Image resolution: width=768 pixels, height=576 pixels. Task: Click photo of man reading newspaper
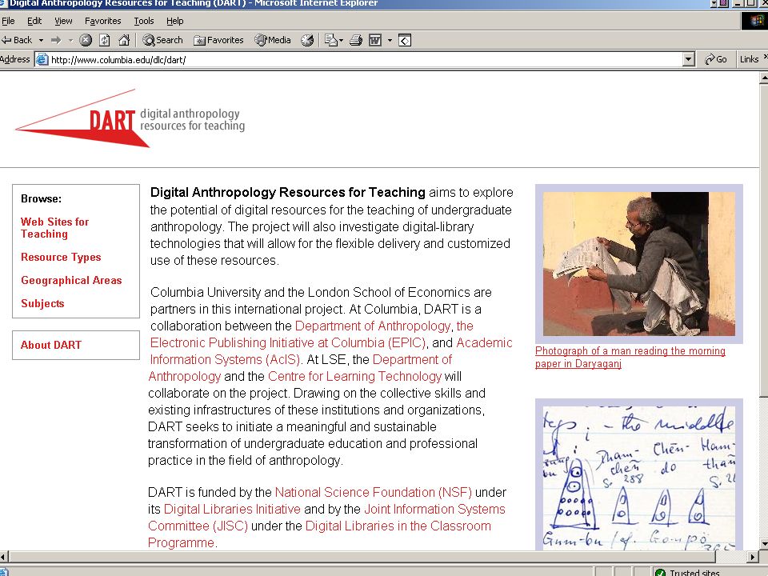tap(638, 263)
